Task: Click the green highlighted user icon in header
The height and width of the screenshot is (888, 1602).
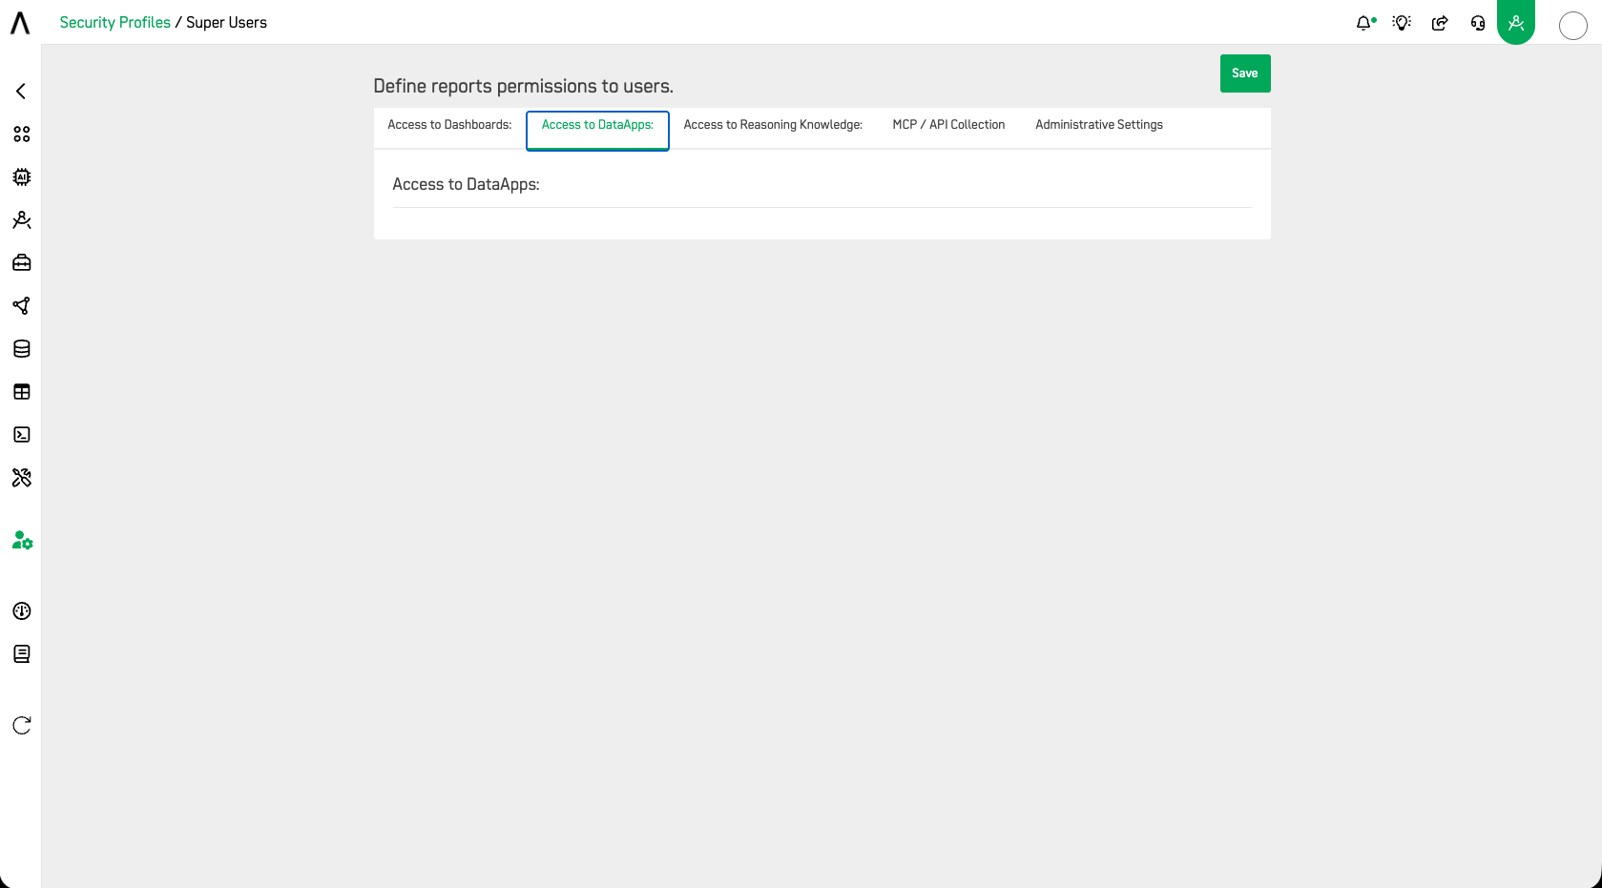Action: click(x=1516, y=22)
